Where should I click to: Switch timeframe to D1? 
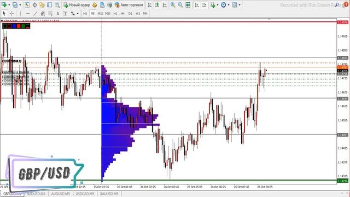130,13
